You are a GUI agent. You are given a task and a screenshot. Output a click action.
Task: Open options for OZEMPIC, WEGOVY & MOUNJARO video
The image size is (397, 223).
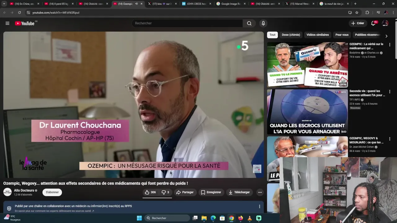tap(390, 139)
